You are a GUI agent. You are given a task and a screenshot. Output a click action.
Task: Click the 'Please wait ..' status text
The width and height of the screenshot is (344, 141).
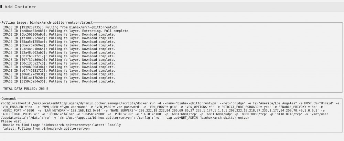(14, 121)
